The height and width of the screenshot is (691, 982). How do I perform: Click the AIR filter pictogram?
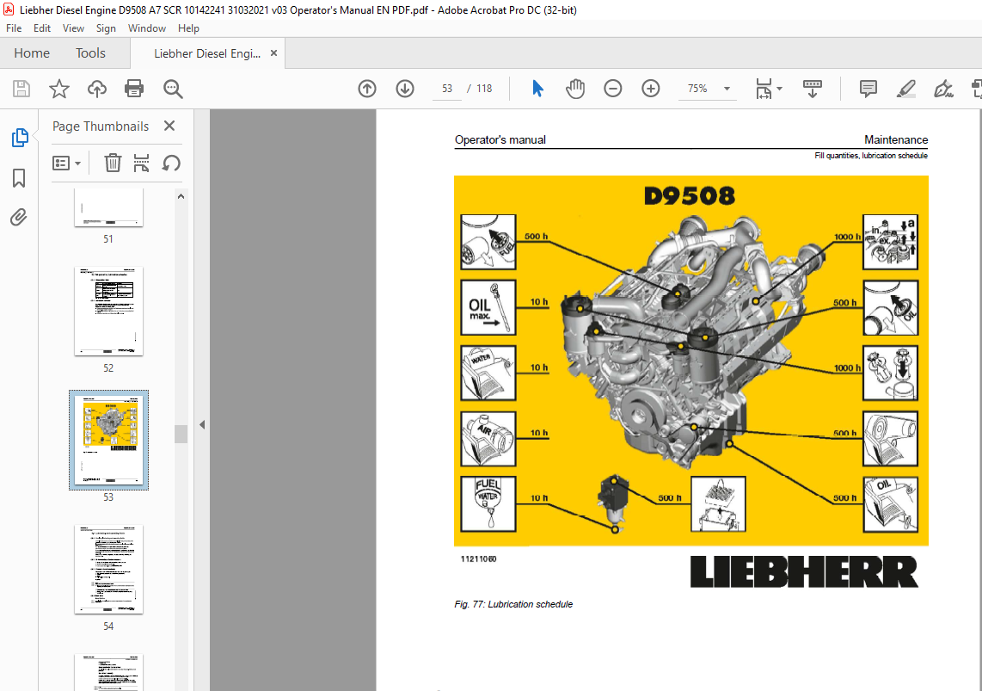[488, 439]
